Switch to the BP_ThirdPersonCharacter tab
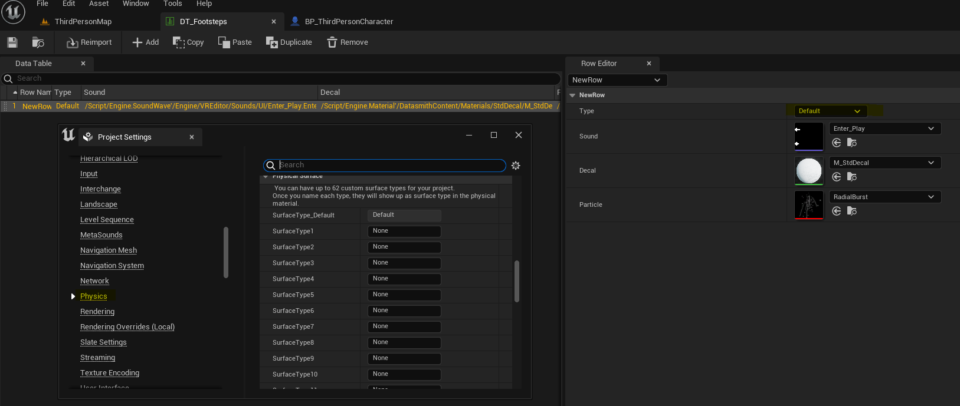This screenshot has width=960, height=406. point(348,22)
